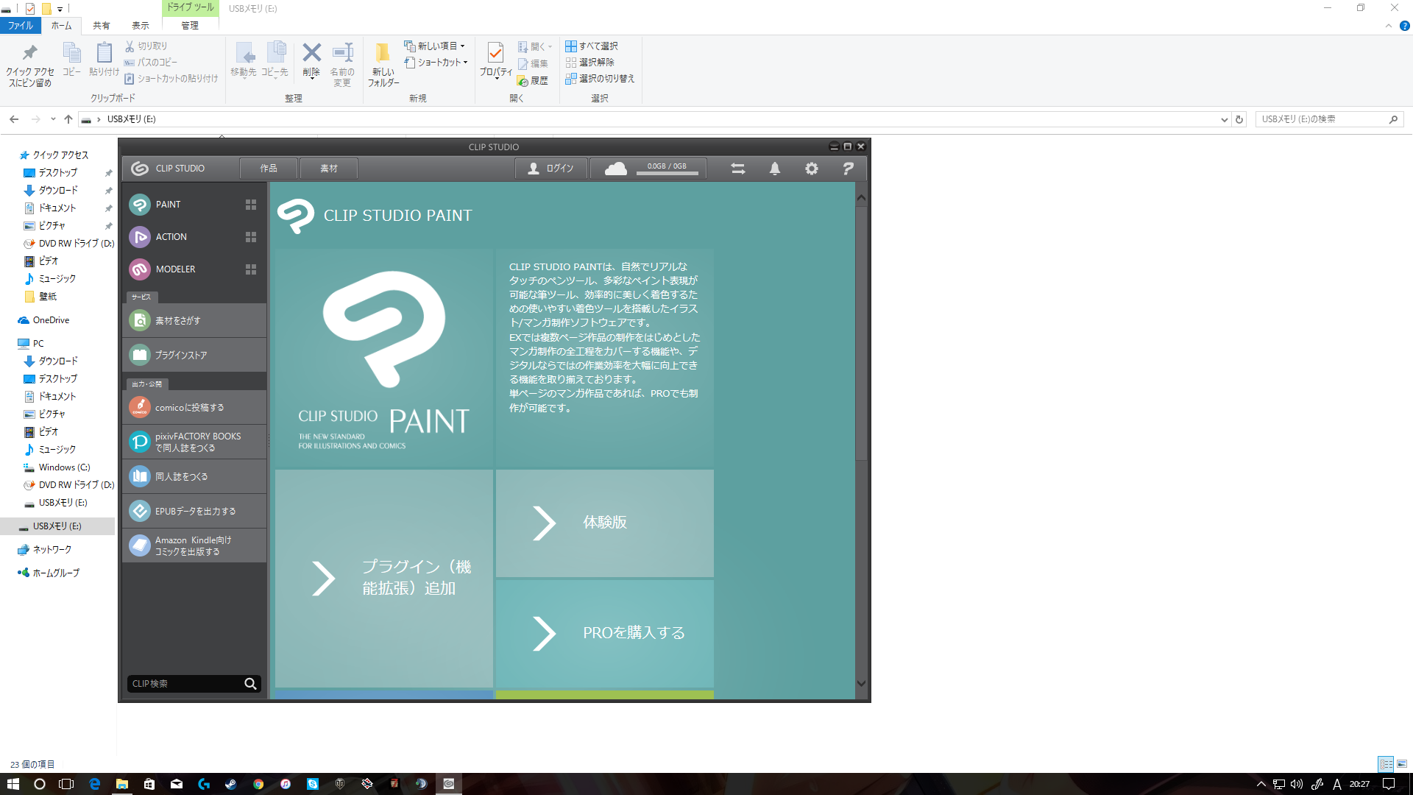Click the help question mark icon
1413x795 pixels.
(x=848, y=169)
